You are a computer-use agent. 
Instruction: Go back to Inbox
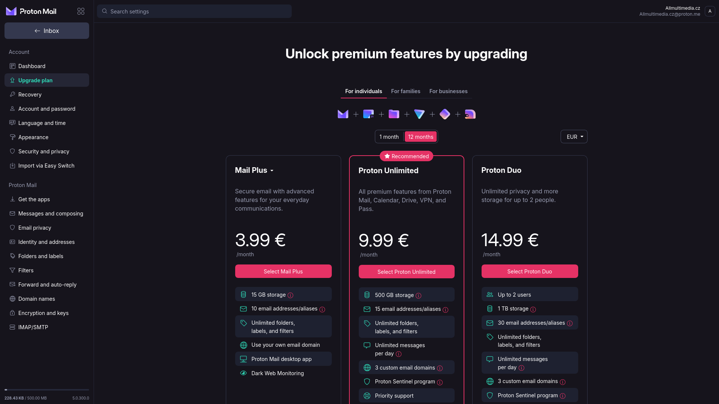pos(47,31)
